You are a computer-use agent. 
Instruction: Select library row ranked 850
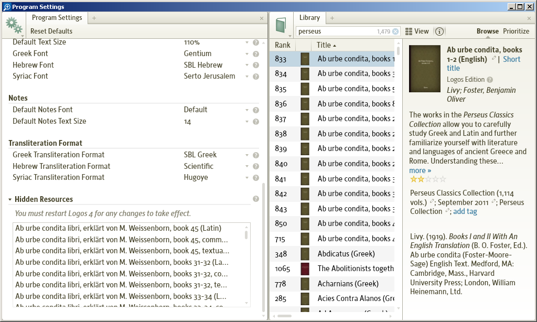click(x=332, y=224)
